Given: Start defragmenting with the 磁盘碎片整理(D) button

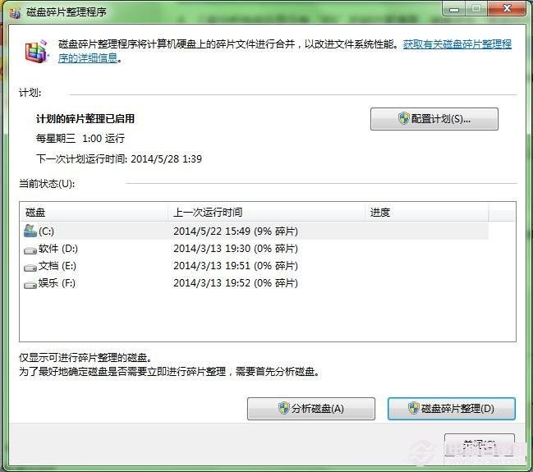Looking at the screenshot, I should point(452,409).
